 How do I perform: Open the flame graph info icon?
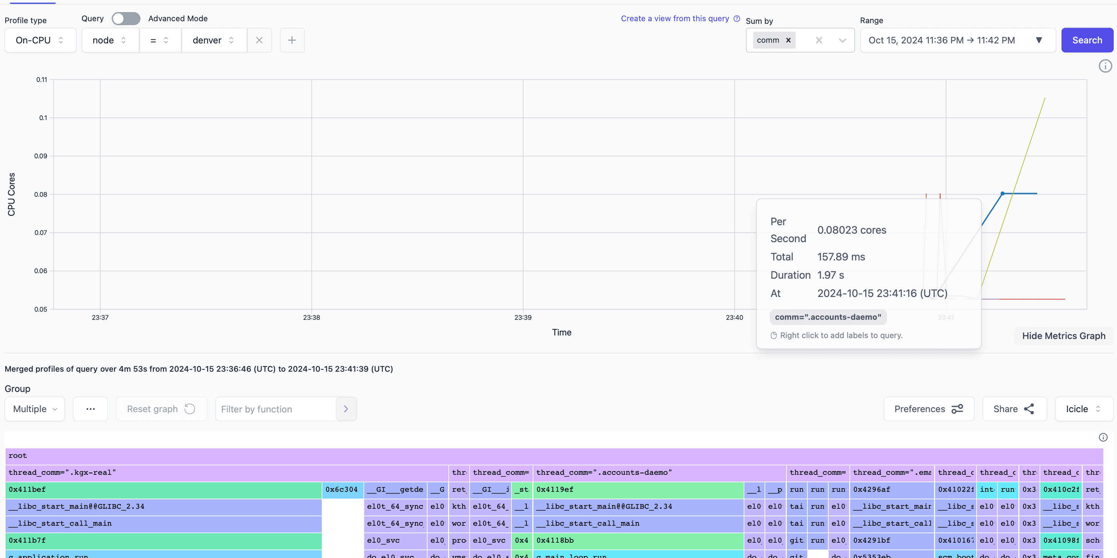pyautogui.click(x=1103, y=438)
